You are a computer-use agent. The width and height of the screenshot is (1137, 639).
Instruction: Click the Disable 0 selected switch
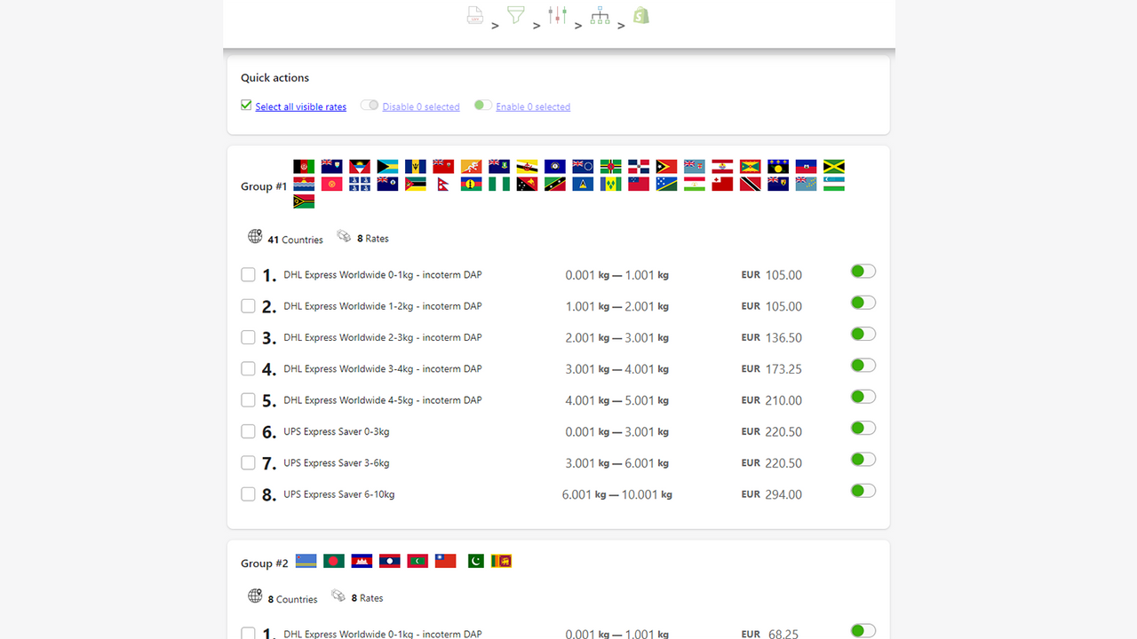pos(370,105)
